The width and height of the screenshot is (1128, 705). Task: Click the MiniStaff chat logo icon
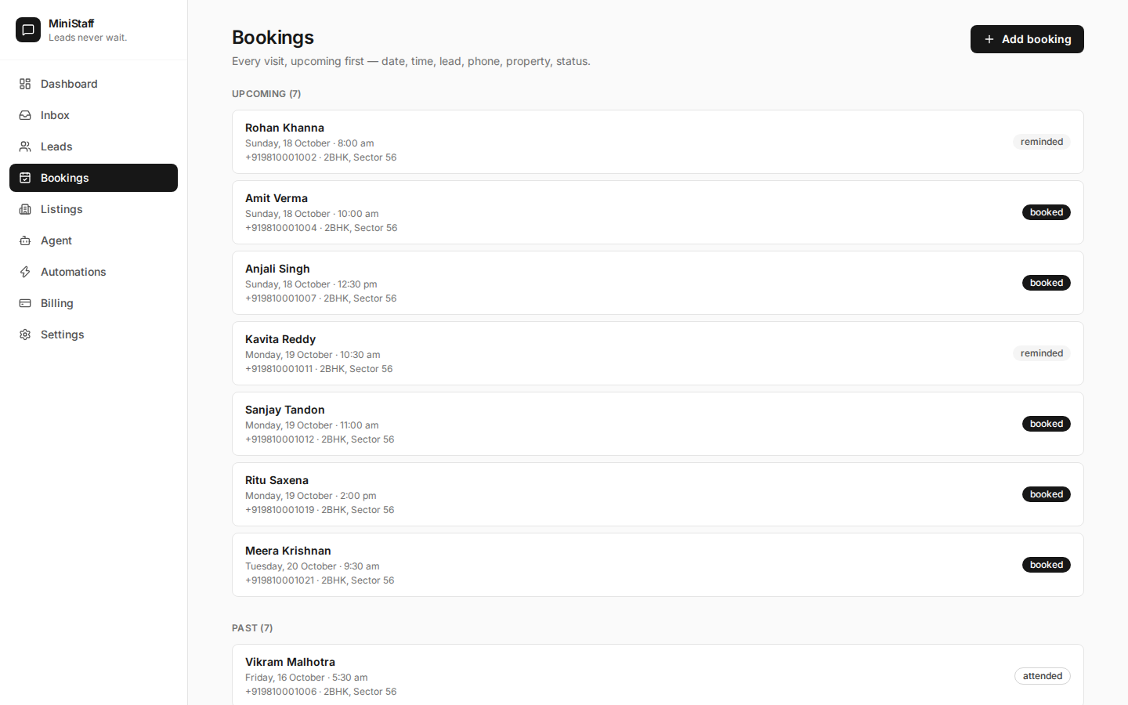pos(28,30)
